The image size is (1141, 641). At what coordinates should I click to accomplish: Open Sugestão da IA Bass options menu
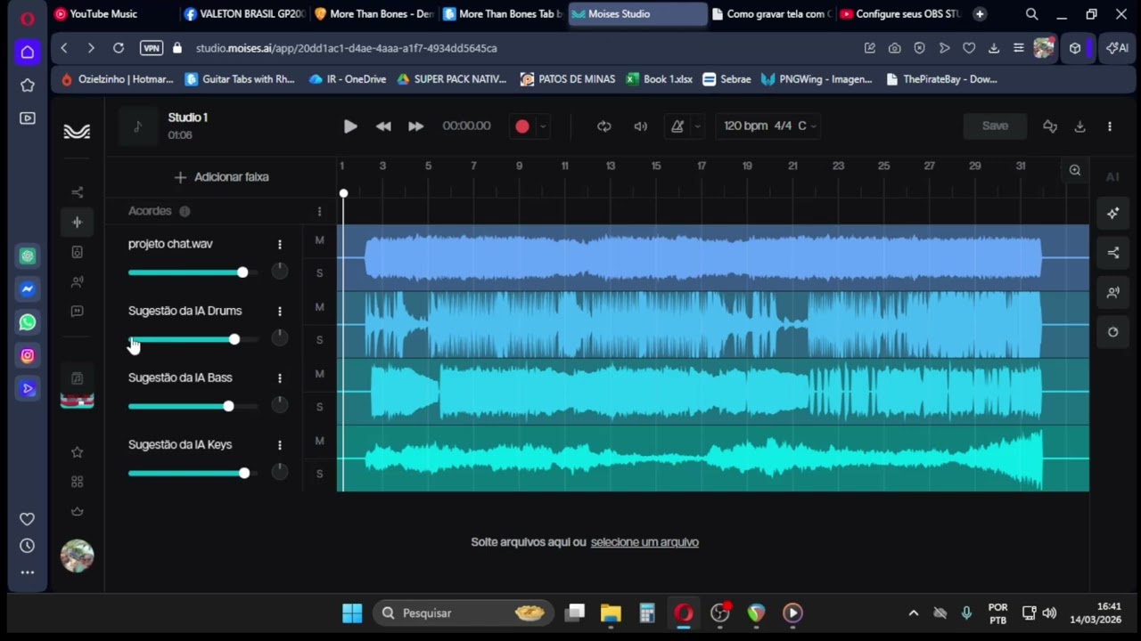point(280,377)
